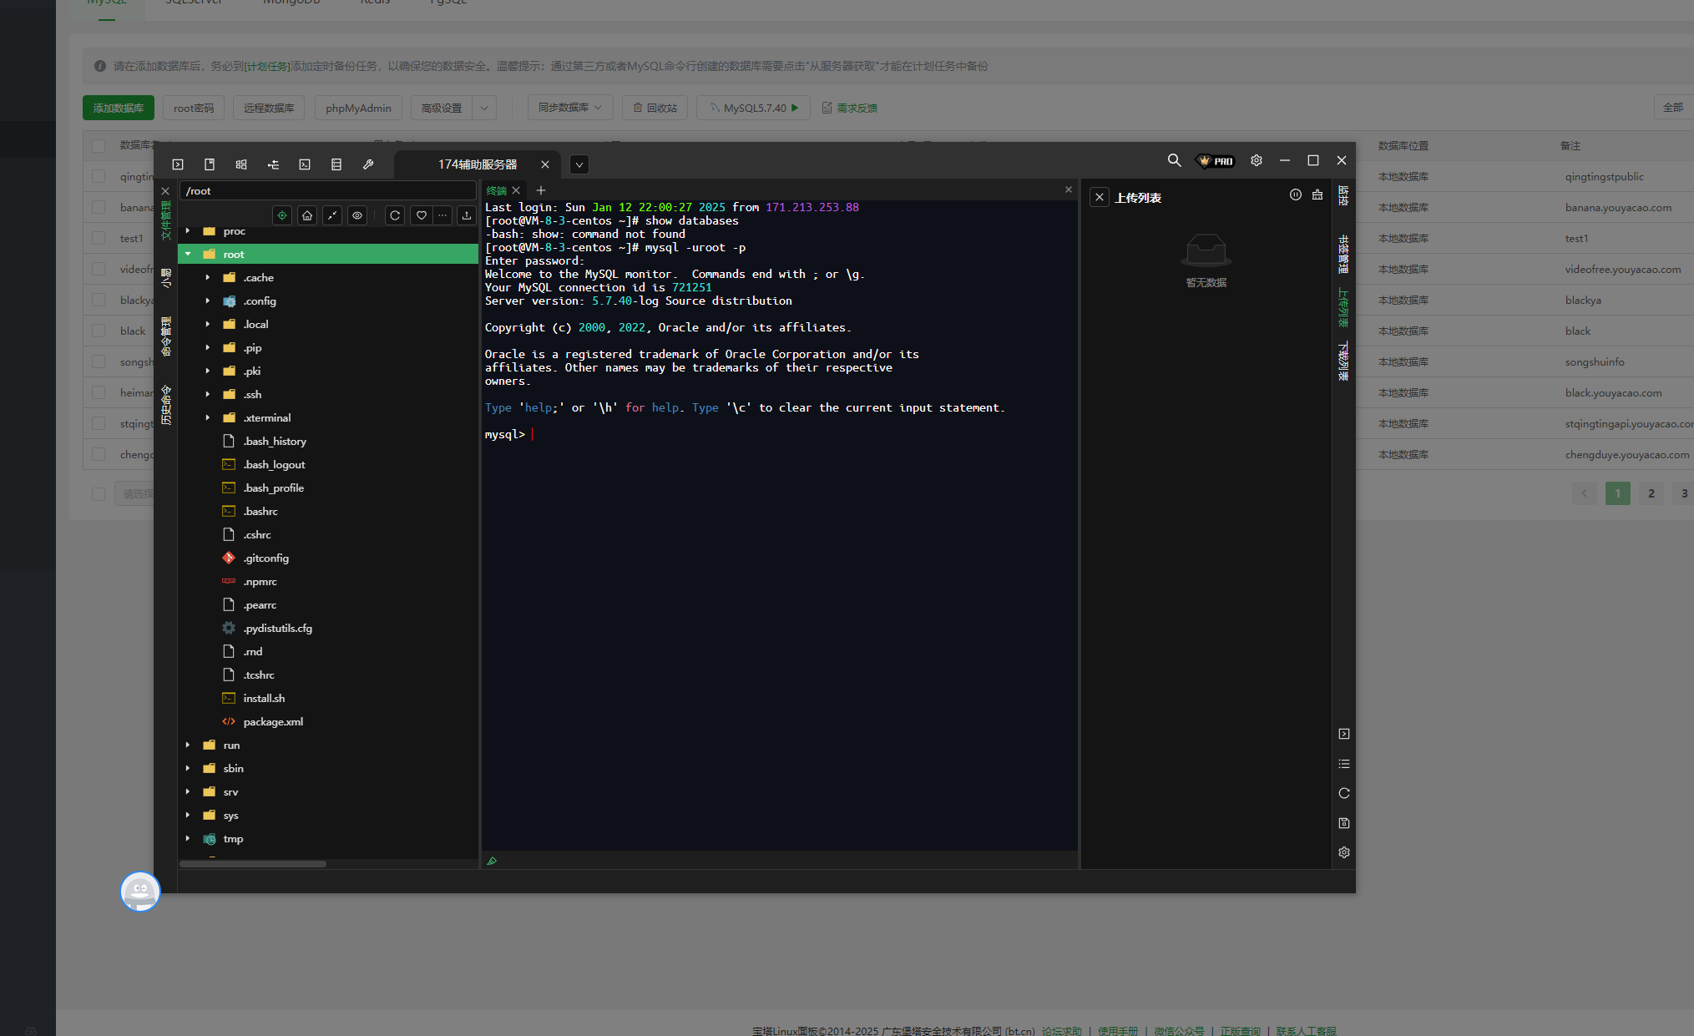Open settings gear icon in title bar
1694x1036 pixels.
tap(1256, 160)
